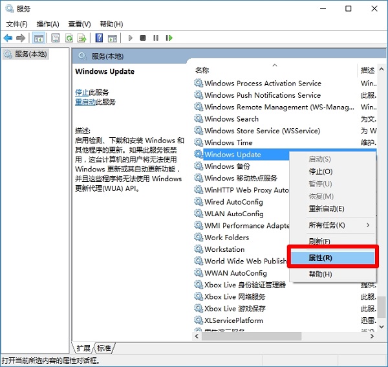
Task: Select 服务(本地) tree node
Action: [x=26, y=54]
